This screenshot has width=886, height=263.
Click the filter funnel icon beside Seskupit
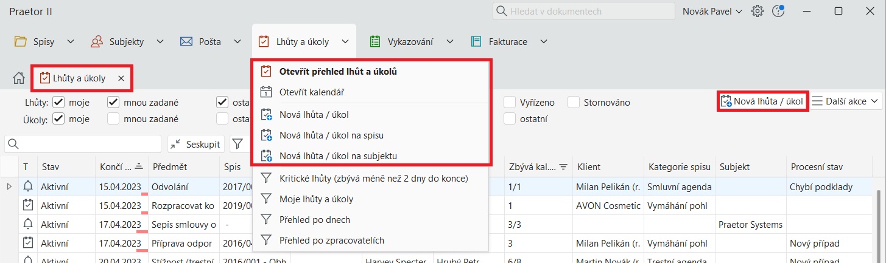[237, 144]
